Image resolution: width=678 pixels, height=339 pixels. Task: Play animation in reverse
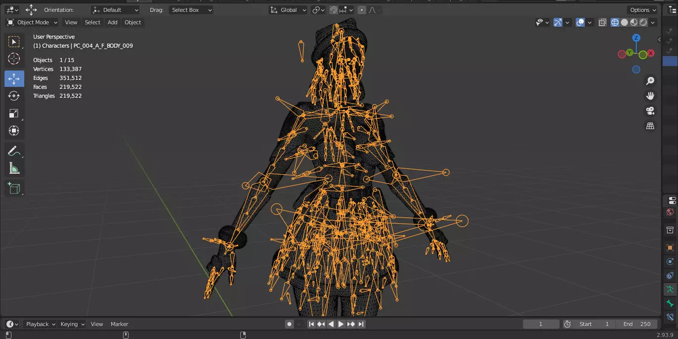(x=331, y=324)
